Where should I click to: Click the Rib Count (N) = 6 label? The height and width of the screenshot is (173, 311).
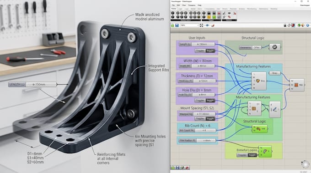click(x=198, y=126)
